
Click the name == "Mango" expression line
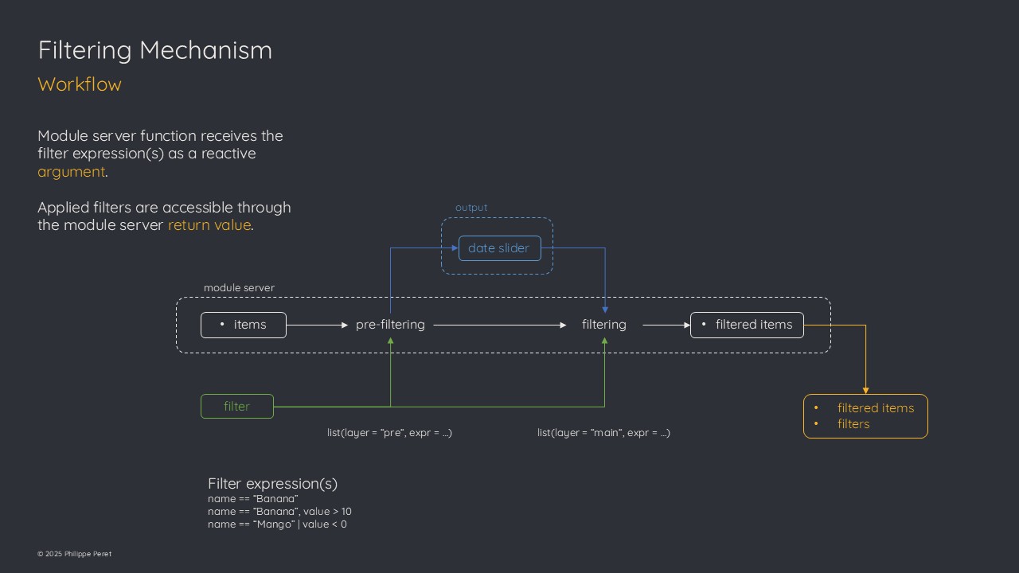click(x=277, y=524)
